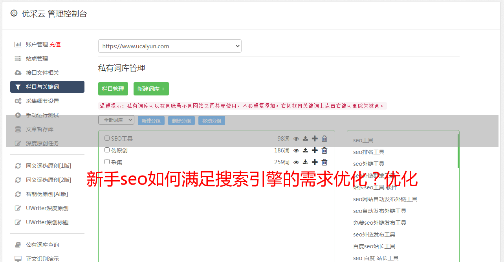
Task: Click the 98词 count of SEO工具
Action: 283,139
